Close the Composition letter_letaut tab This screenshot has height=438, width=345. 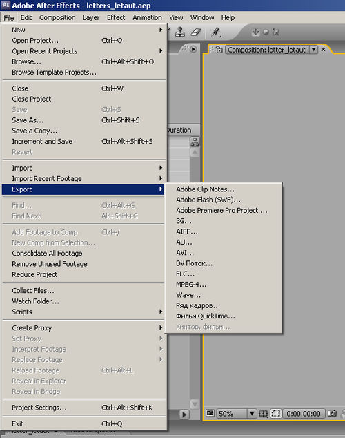pyautogui.click(x=323, y=50)
